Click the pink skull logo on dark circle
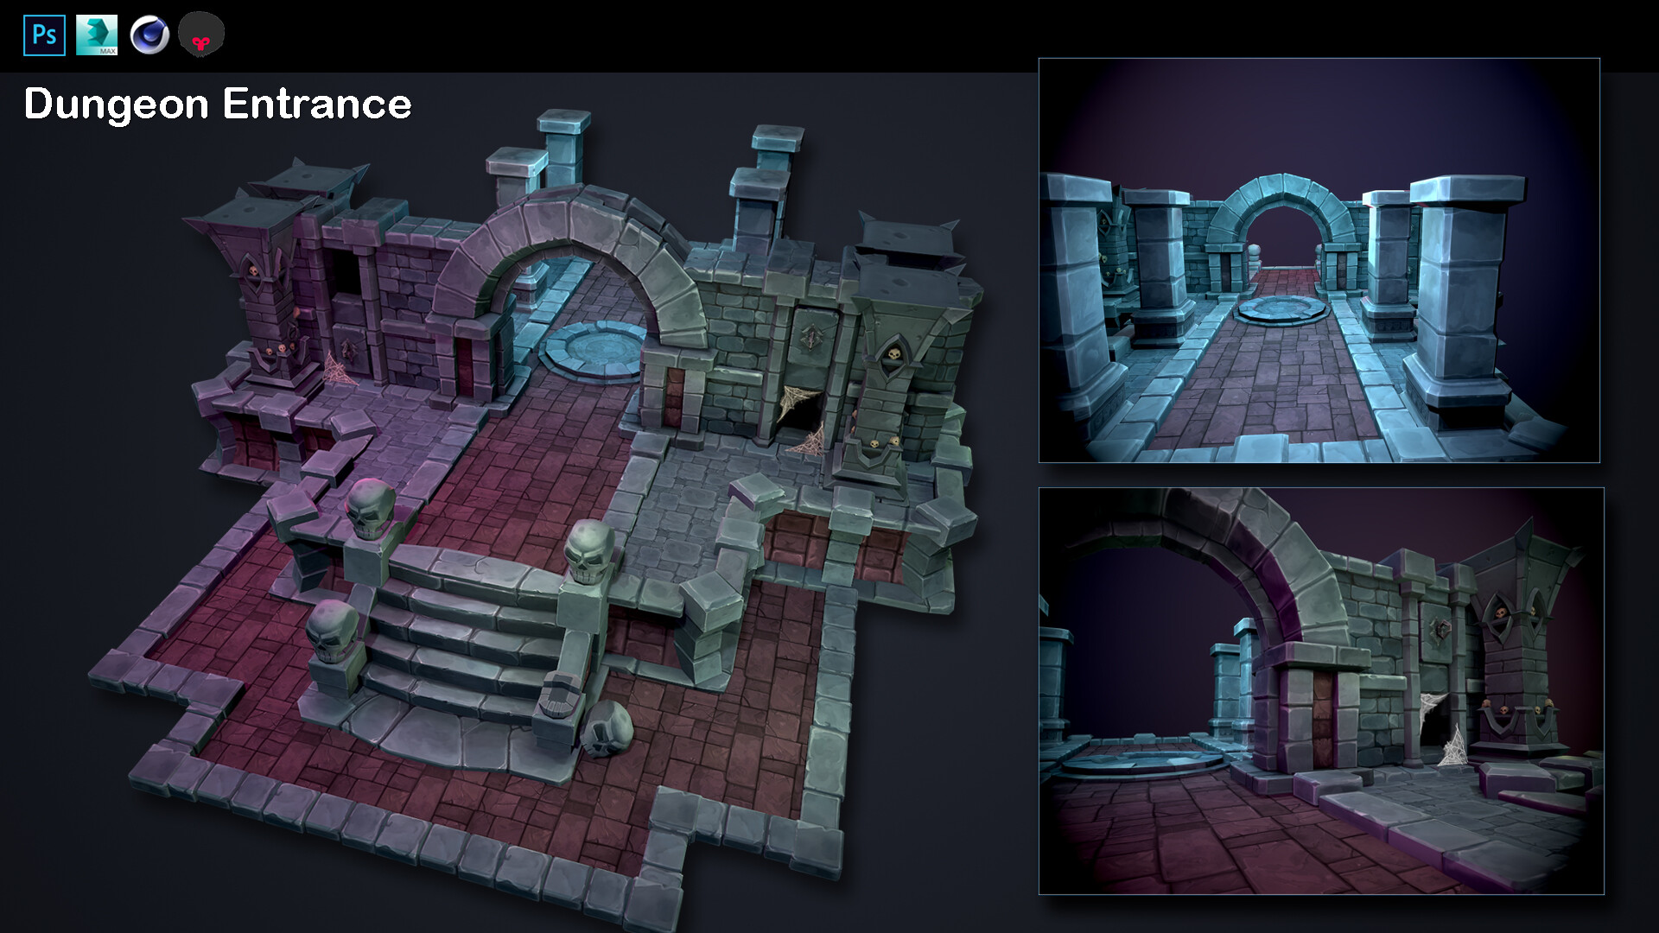Viewport: 1659px width, 933px height. pos(201,35)
